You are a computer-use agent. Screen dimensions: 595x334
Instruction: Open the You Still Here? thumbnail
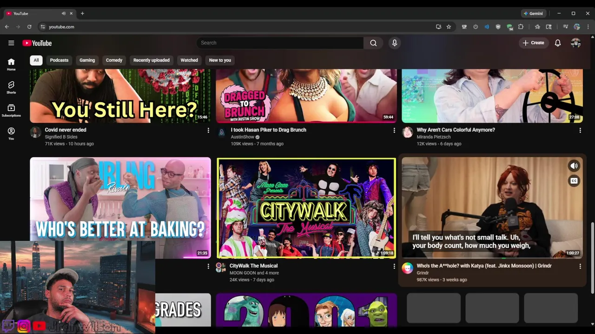[120, 96]
